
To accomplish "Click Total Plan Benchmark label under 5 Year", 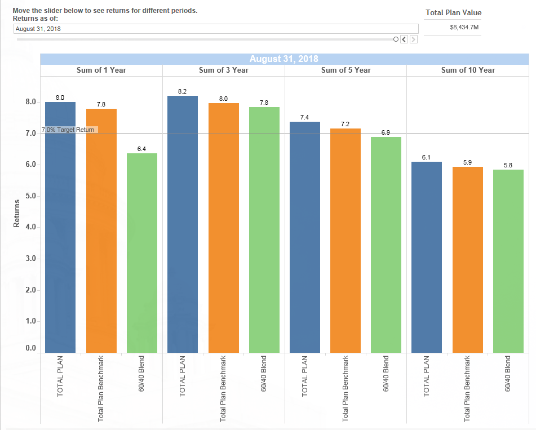I will click(345, 389).
